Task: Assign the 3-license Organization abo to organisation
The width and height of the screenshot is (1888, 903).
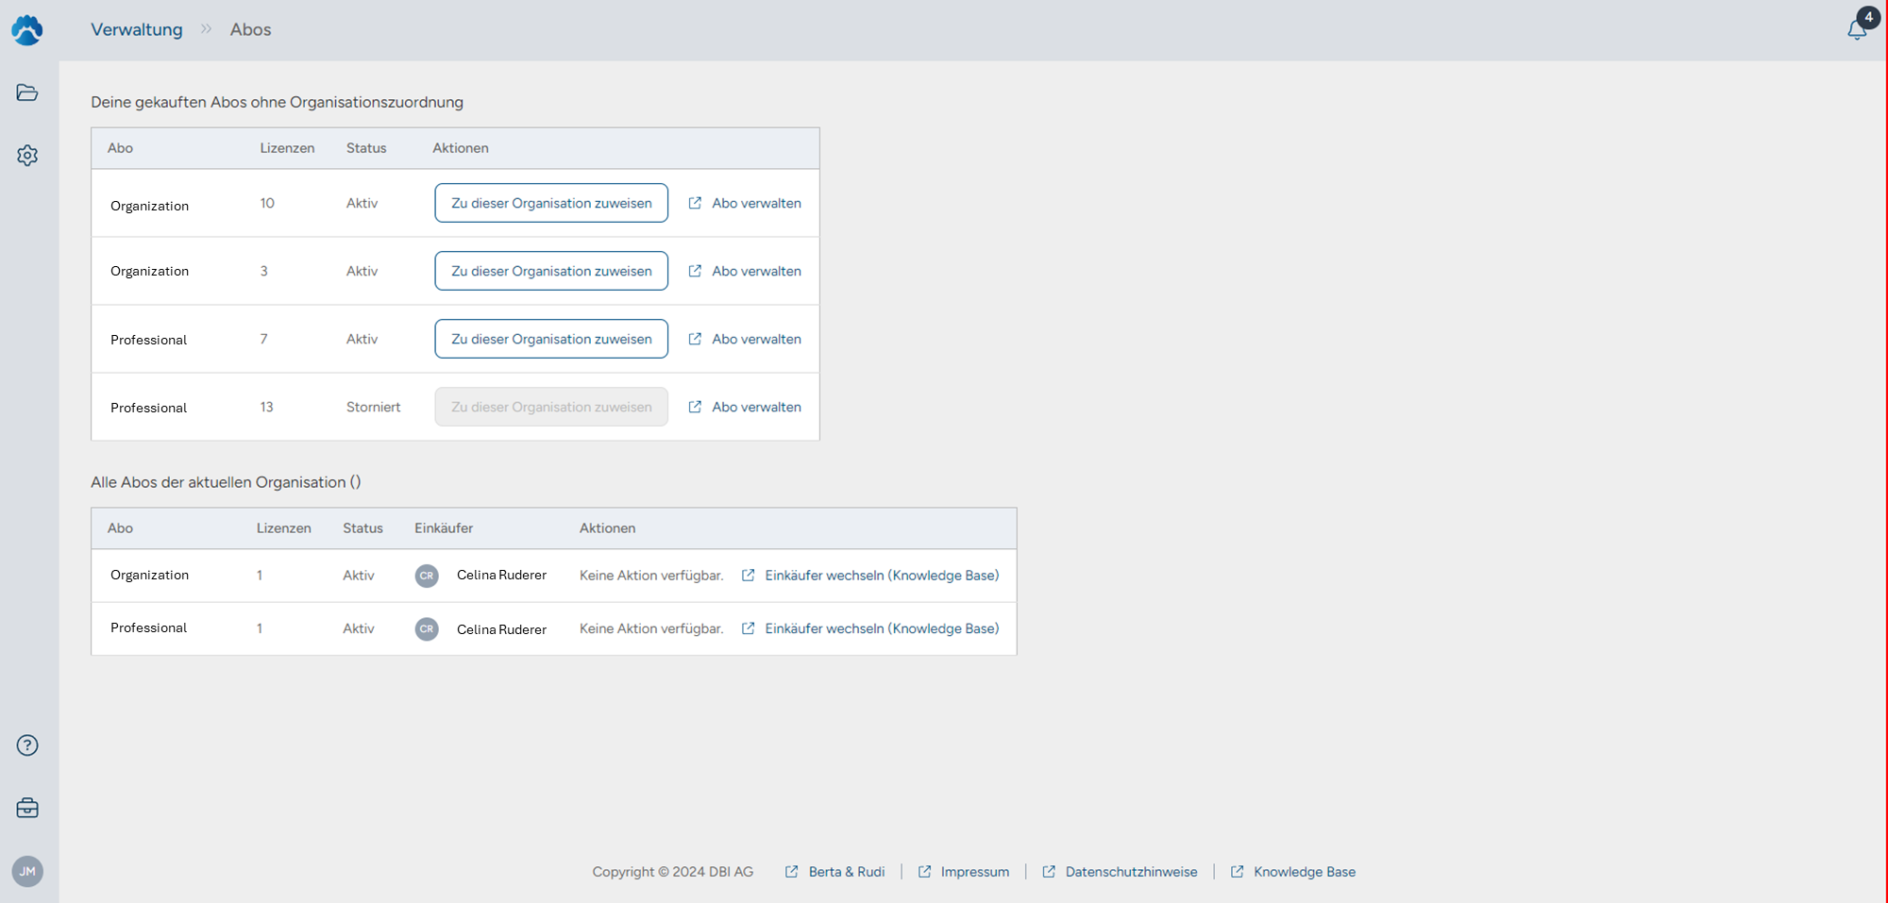Action: tap(551, 271)
